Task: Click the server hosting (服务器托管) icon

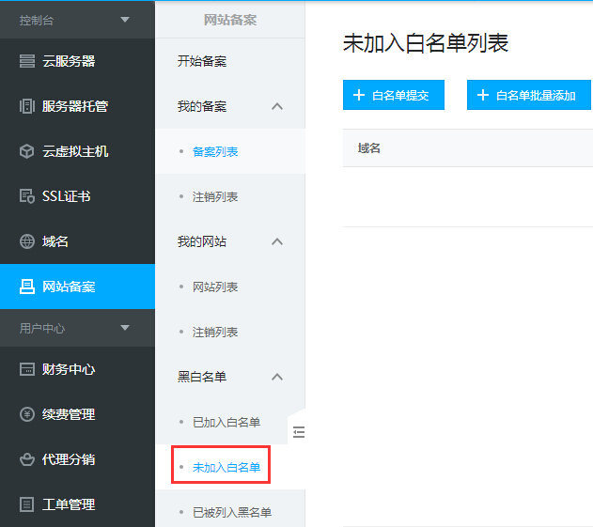Action: pyautogui.click(x=27, y=106)
